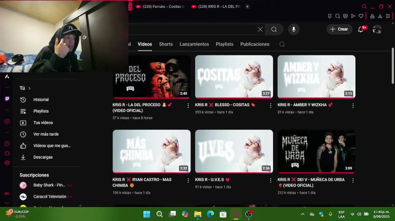The height and width of the screenshot is (221, 395).
Task: Click the YouTube search magnifier button
Action: click(274, 29)
